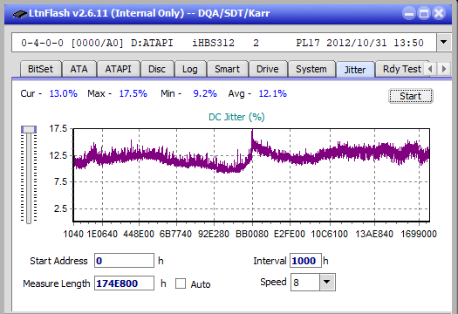Switch to the BitSet tab
The image size is (458, 314).
41,69
